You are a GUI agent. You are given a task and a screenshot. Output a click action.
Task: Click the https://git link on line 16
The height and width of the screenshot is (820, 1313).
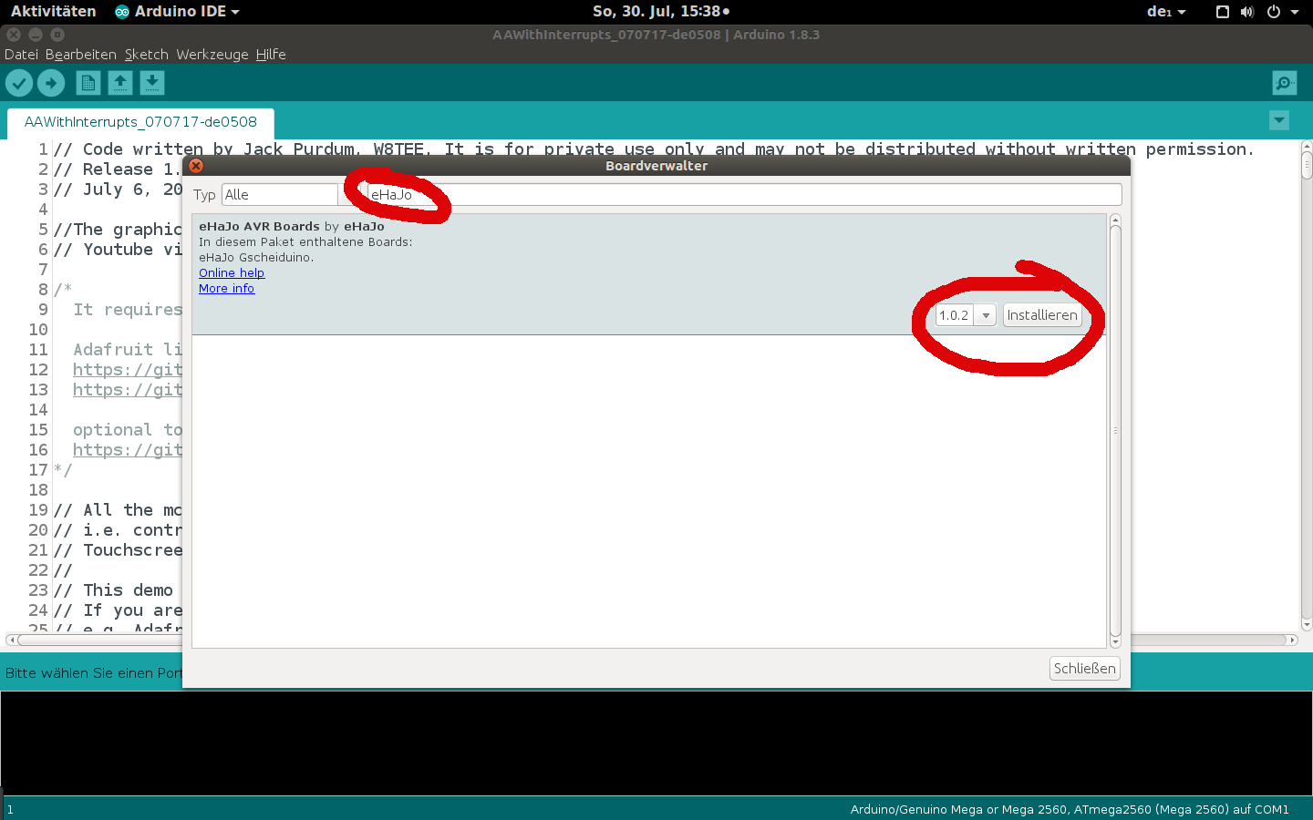[128, 450]
